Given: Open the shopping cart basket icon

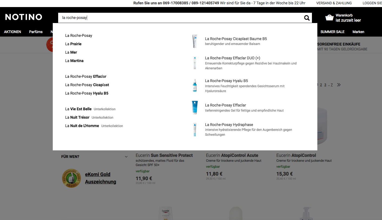Looking at the screenshot, I should (x=329, y=18).
